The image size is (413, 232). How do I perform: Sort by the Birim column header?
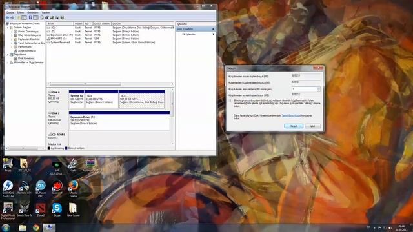60,24
